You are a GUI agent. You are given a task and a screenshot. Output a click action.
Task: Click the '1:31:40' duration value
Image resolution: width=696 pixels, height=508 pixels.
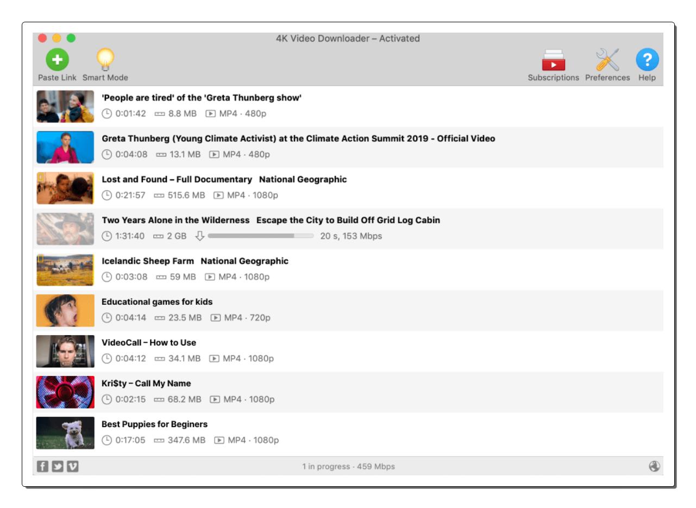pyautogui.click(x=130, y=236)
